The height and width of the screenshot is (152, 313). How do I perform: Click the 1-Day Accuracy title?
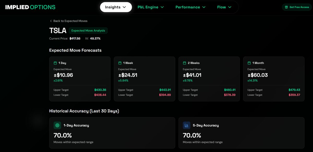coord(76,125)
